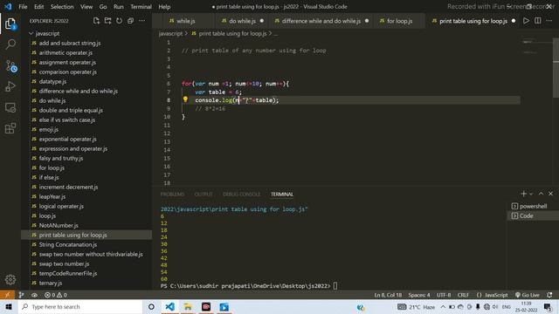Image resolution: width=559 pixels, height=314 pixels.
Task: Click the editor minimap
Action: 536,46
